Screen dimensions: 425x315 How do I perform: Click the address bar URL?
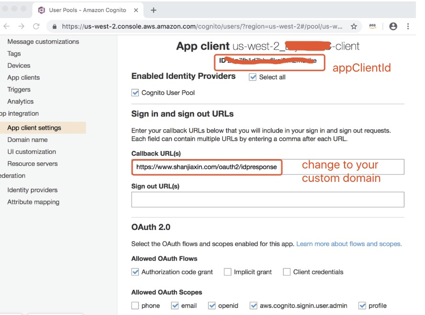[202, 27]
